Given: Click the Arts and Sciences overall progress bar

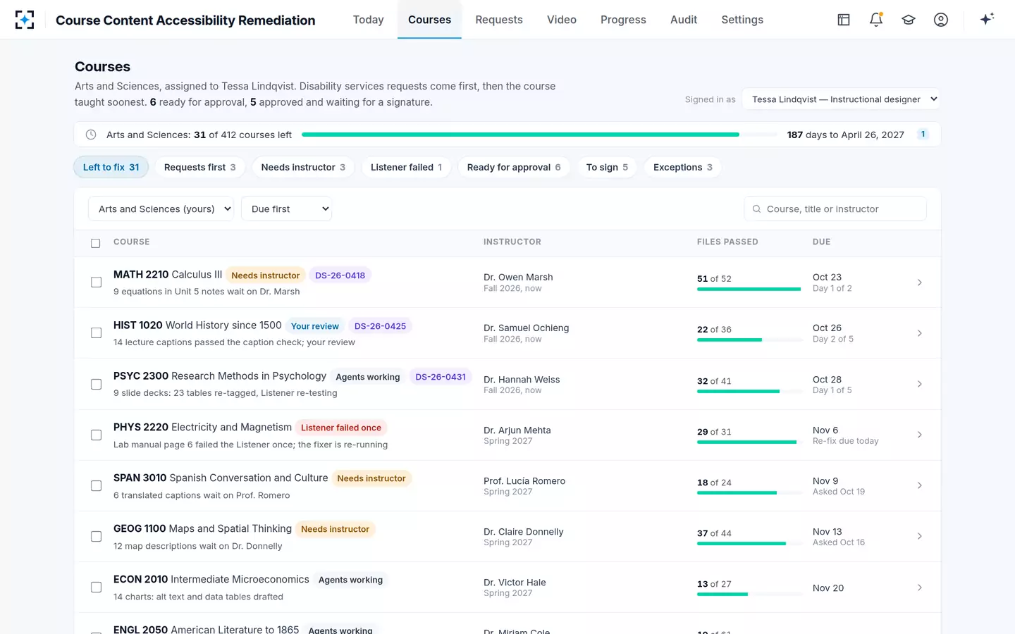Looking at the screenshot, I should coord(539,135).
